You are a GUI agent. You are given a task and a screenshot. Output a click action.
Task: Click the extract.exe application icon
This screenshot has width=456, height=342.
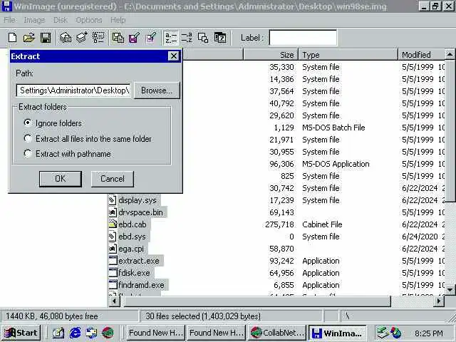[113, 261]
